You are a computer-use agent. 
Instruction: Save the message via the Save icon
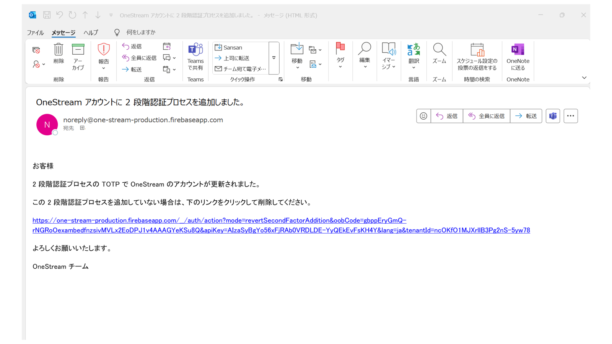pos(47,15)
